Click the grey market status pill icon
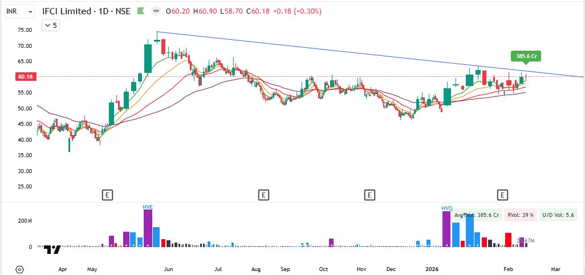The width and height of the screenshot is (585, 275). point(156,11)
